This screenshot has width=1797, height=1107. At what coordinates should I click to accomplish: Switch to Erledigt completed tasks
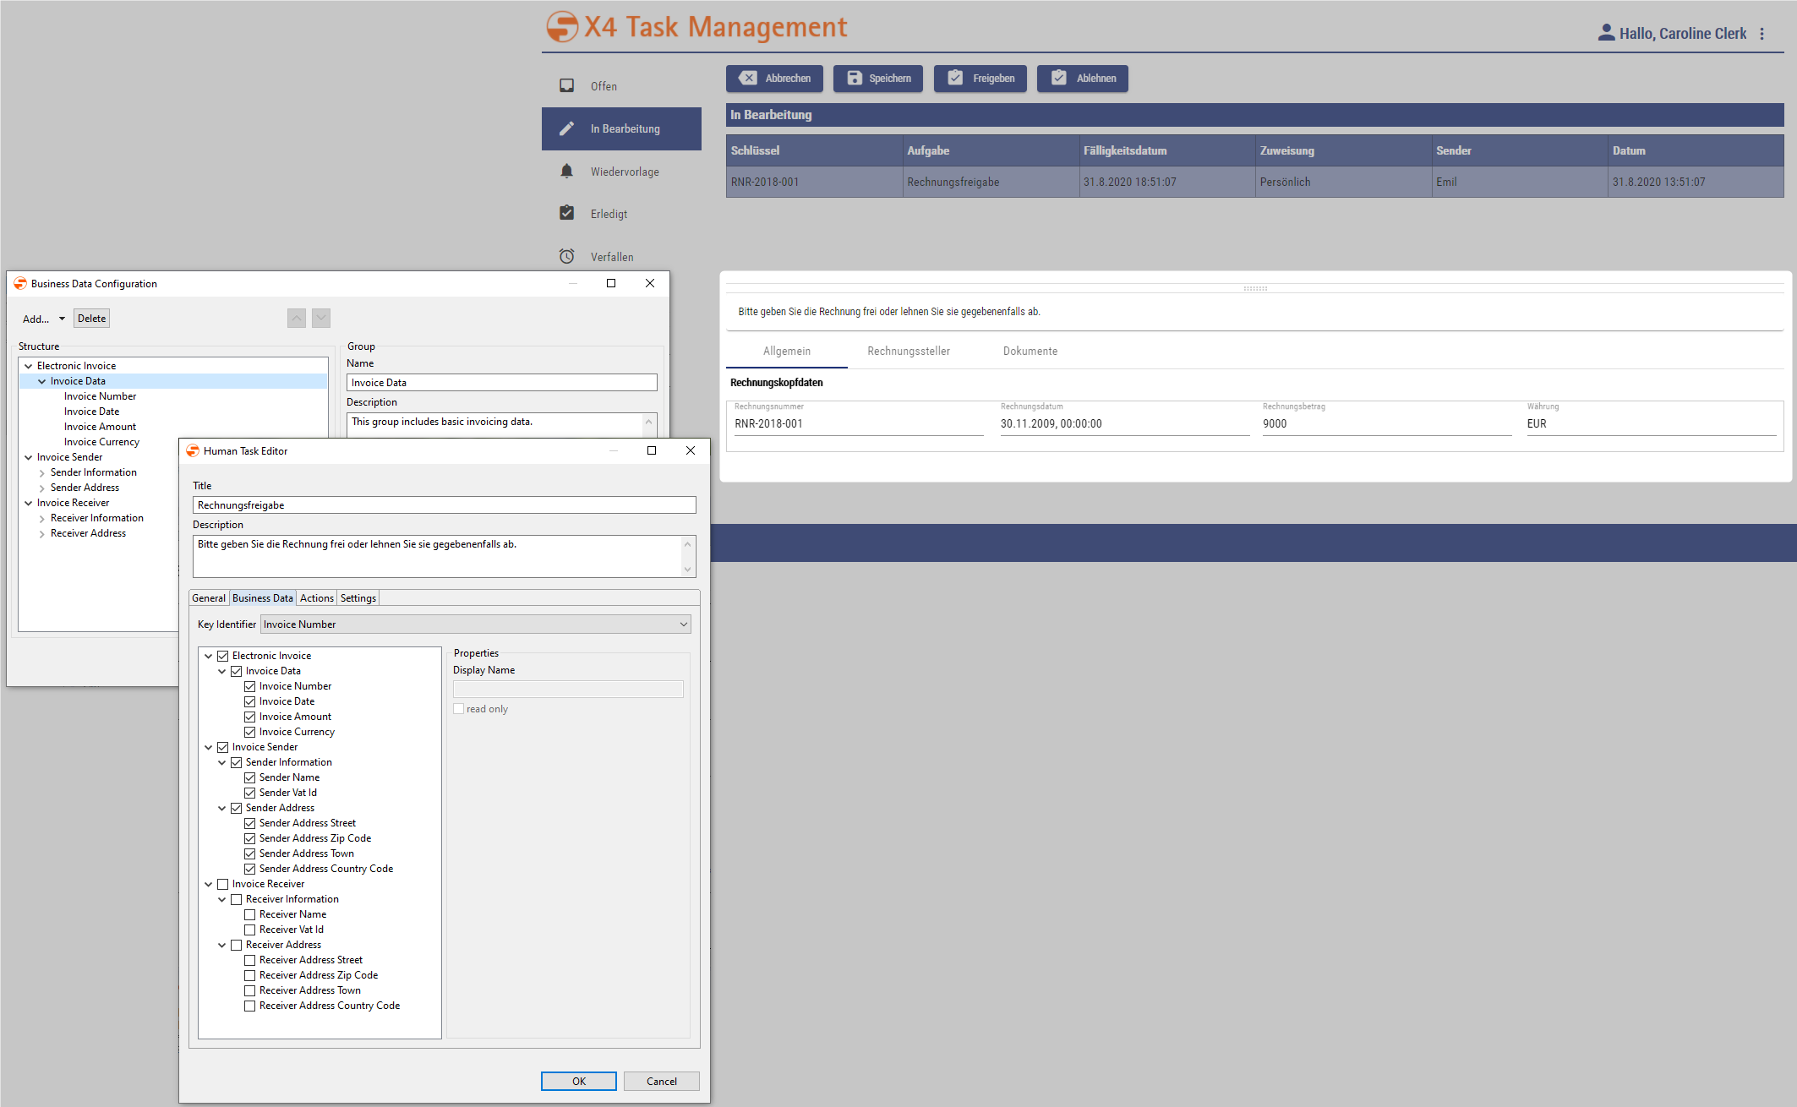[566, 213]
